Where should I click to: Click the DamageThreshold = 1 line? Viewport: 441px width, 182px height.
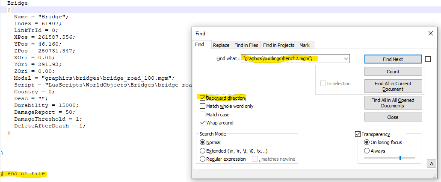(48, 119)
